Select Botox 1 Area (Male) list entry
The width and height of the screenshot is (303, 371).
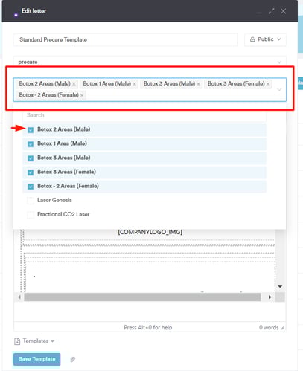144,143
